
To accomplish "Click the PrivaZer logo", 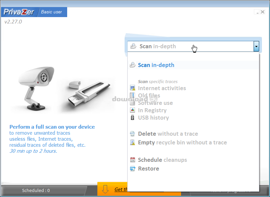I will tap(19, 12).
